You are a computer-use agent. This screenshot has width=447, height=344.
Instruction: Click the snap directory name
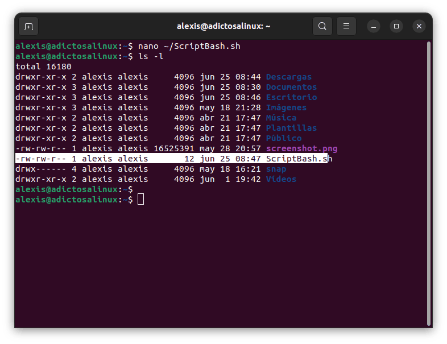coord(276,169)
